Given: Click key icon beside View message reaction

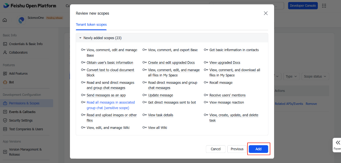Looking at the screenshot, I should click(206, 102).
